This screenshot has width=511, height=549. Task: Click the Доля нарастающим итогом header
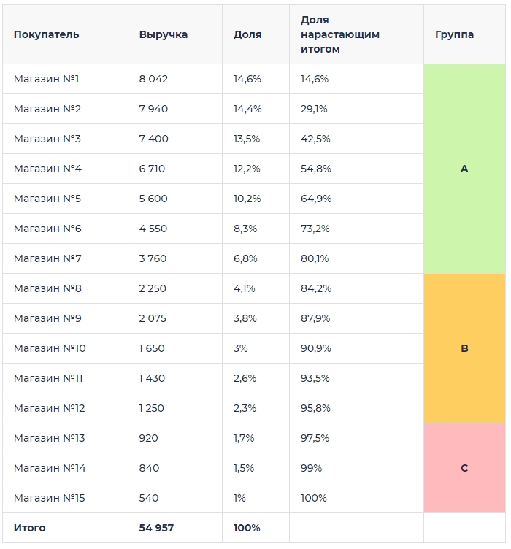coord(340,34)
